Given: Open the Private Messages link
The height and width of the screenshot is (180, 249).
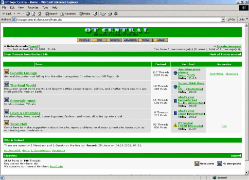Looking at the screenshot, I should click(229, 46).
